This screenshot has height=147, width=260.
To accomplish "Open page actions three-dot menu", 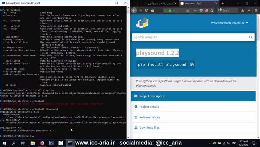I will [196, 10].
